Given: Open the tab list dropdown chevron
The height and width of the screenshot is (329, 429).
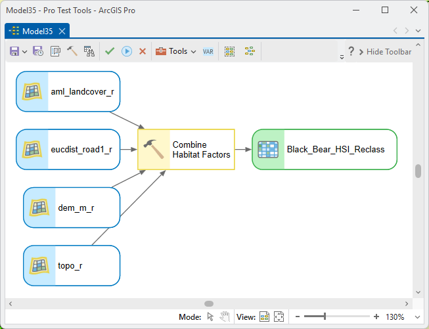Looking at the screenshot, I should (x=418, y=31).
